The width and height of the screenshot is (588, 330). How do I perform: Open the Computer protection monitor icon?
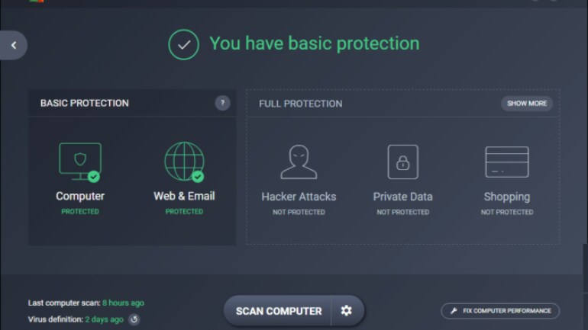click(x=80, y=162)
